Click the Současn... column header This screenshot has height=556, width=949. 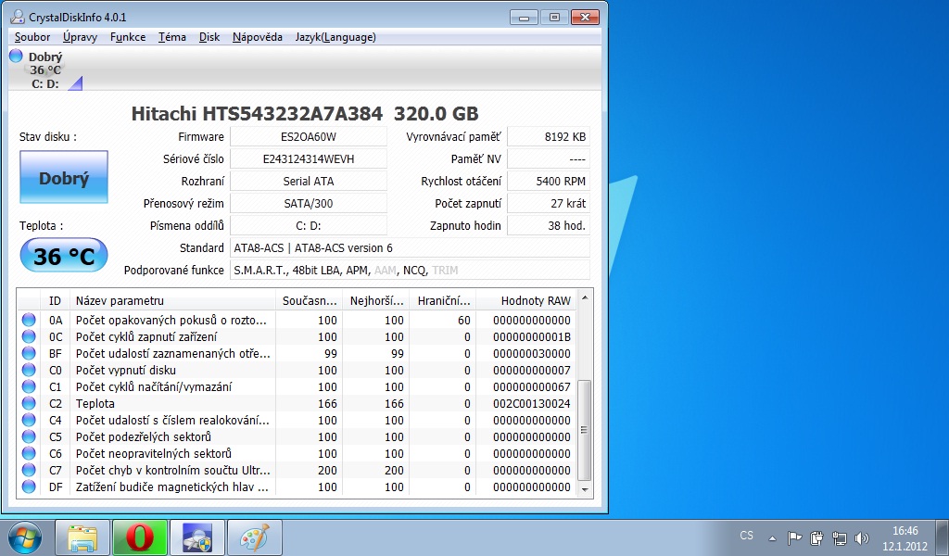(x=310, y=300)
